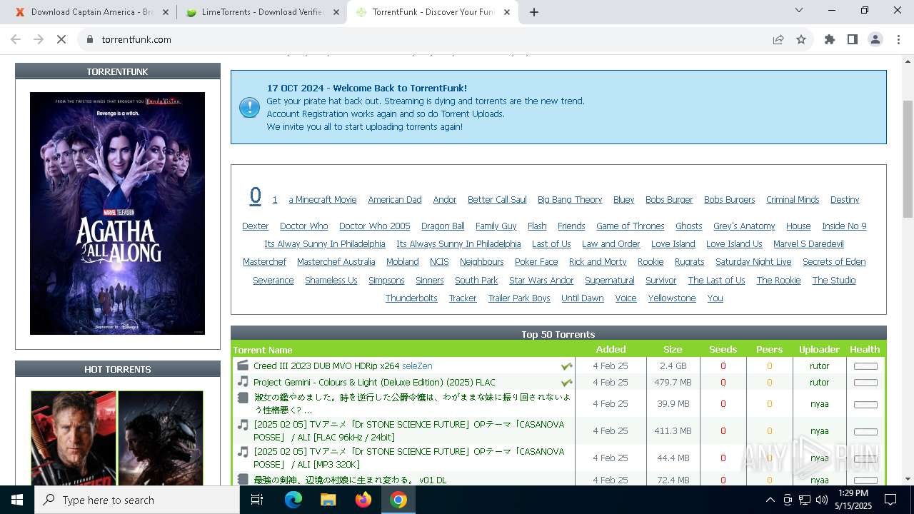Sort torrents by Added column

[x=611, y=350]
